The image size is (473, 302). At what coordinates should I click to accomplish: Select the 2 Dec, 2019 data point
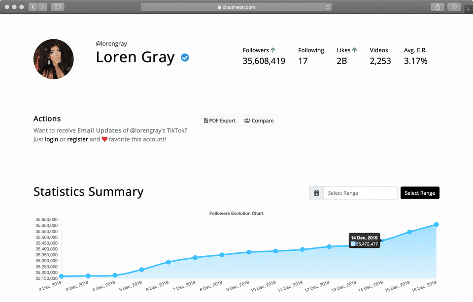(x=61, y=276)
